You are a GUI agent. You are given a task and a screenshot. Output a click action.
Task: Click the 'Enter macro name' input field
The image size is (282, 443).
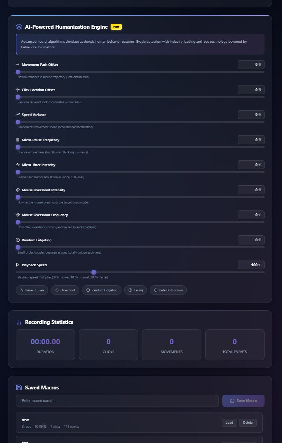[117, 401]
